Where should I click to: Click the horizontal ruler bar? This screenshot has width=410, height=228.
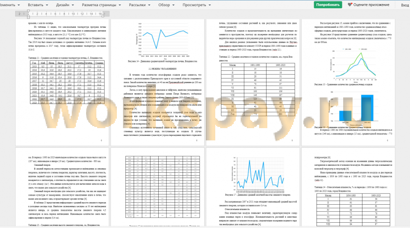click(62, 14)
